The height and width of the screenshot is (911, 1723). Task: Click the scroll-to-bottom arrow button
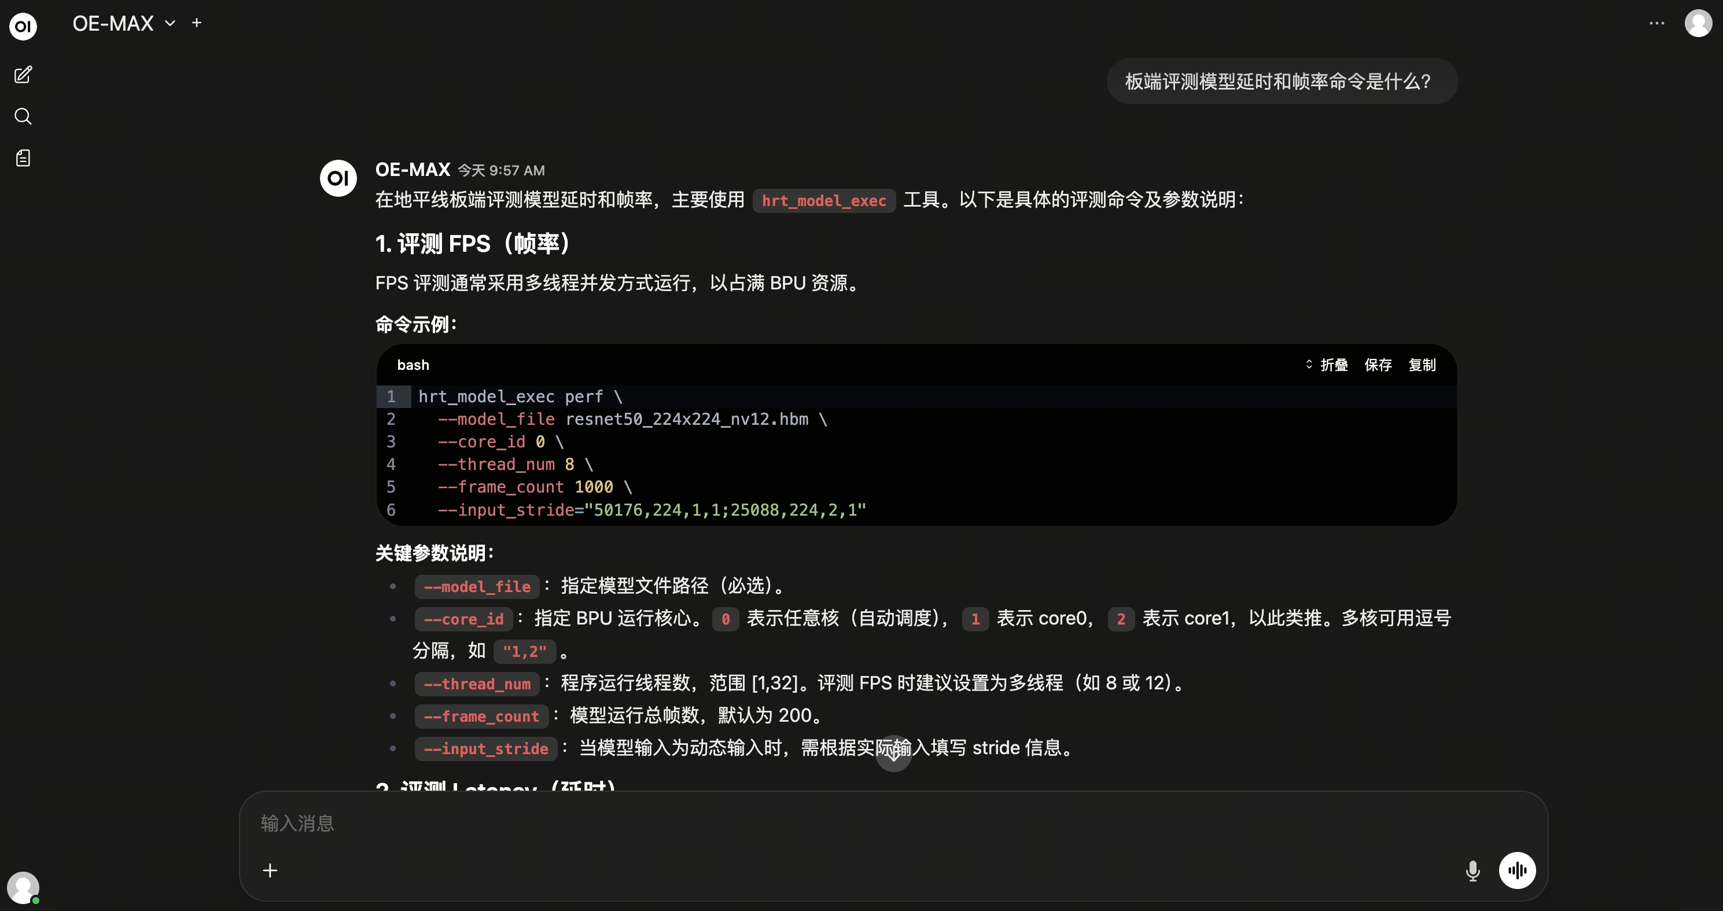tap(893, 754)
